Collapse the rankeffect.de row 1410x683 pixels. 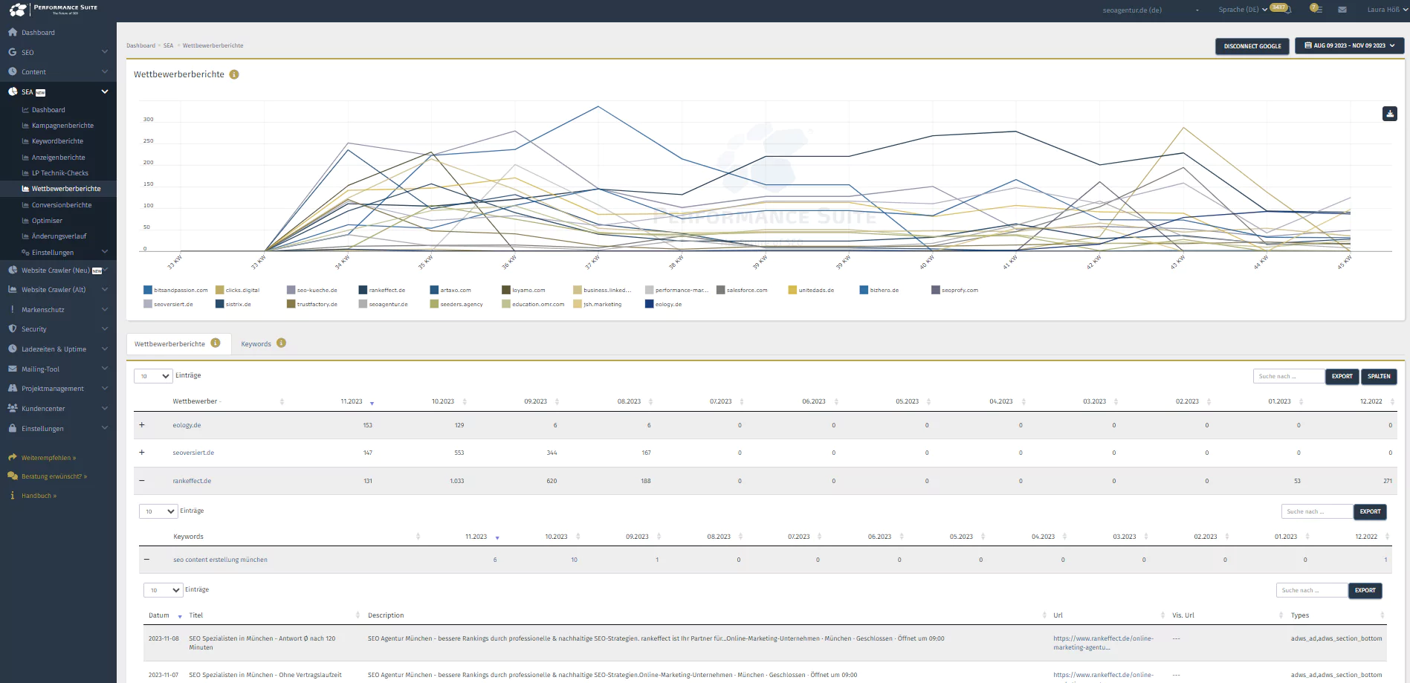142,481
